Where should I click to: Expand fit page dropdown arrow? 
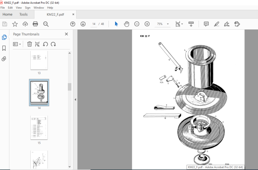182,24
